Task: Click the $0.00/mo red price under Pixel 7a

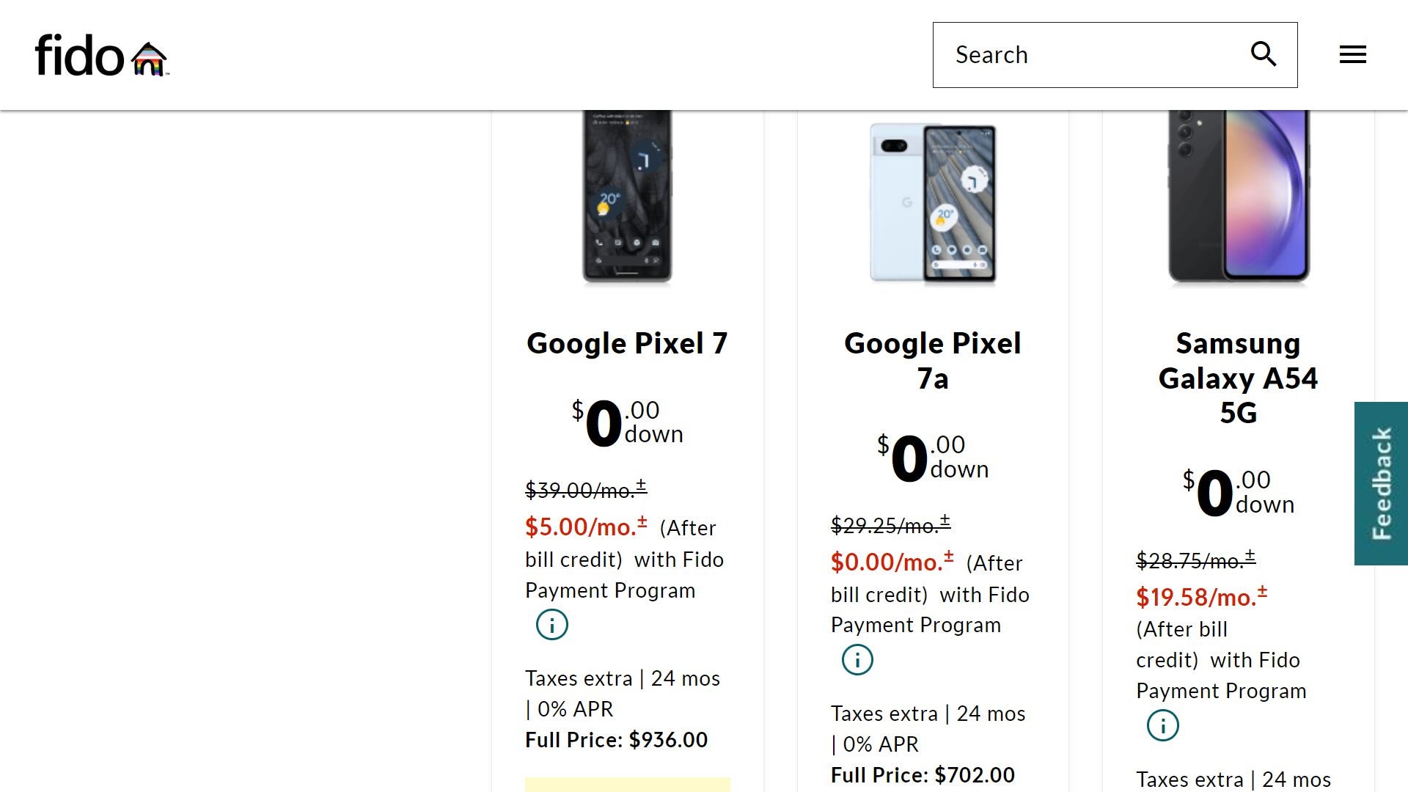Action: pos(885,562)
